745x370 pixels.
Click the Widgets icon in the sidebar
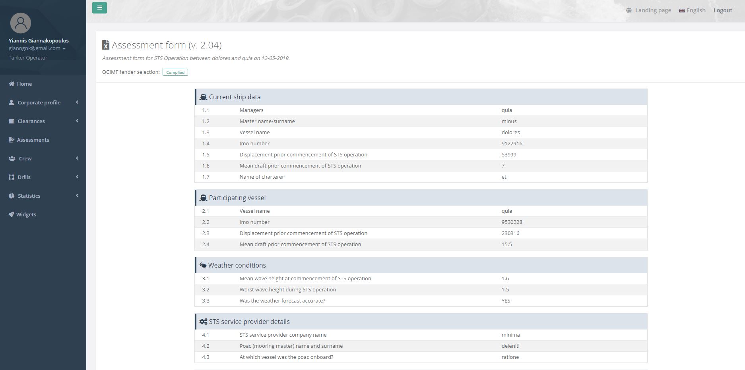[11, 214]
